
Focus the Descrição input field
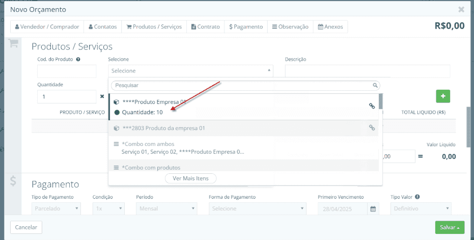(x=367, y=71)
